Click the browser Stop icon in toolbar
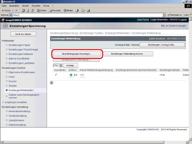This screenshot has height=144, width=192. [x=23, y=10]
